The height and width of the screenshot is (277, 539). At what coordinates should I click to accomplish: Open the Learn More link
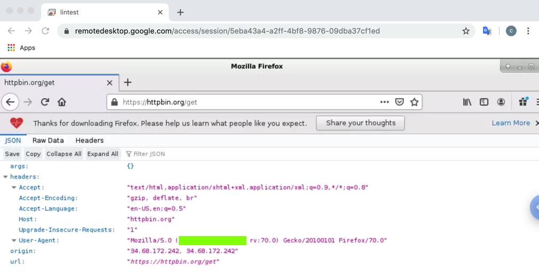[x=511, y=123]
